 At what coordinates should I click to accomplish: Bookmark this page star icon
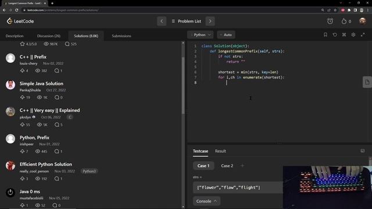(335, 10)
